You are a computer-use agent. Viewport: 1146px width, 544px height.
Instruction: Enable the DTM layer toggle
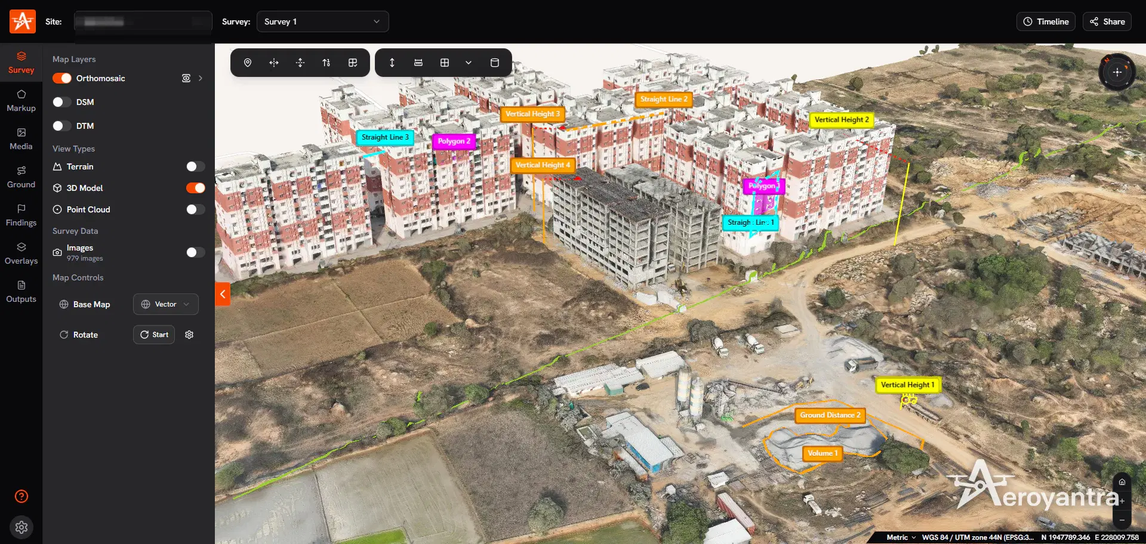[62, 126]
